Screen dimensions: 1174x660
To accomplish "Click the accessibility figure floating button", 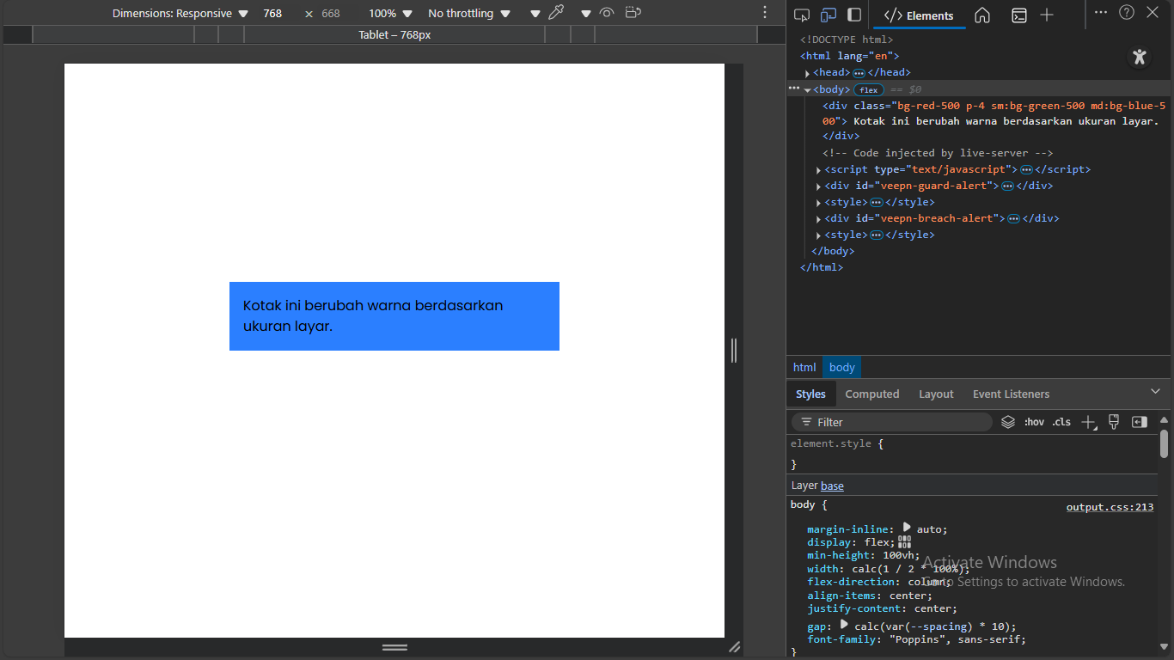I will coord(1140,58).
